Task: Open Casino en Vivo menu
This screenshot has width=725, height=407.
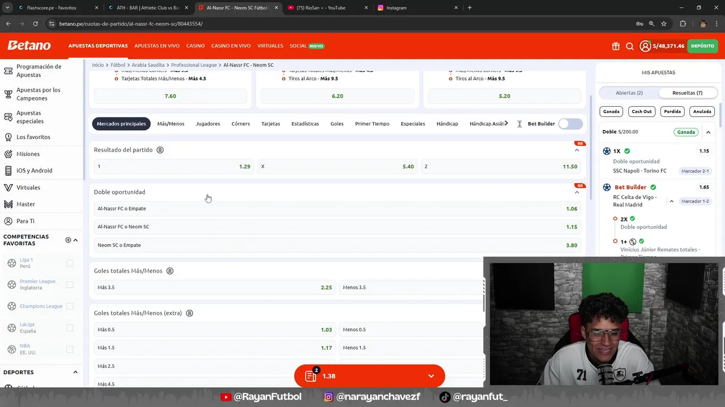Action: coord(231,46)
